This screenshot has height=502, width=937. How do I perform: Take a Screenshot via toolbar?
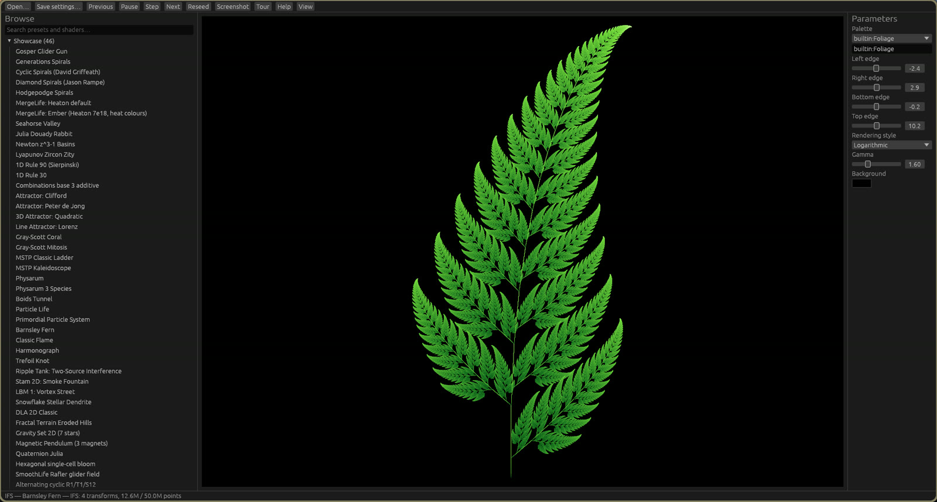point(233,6)
